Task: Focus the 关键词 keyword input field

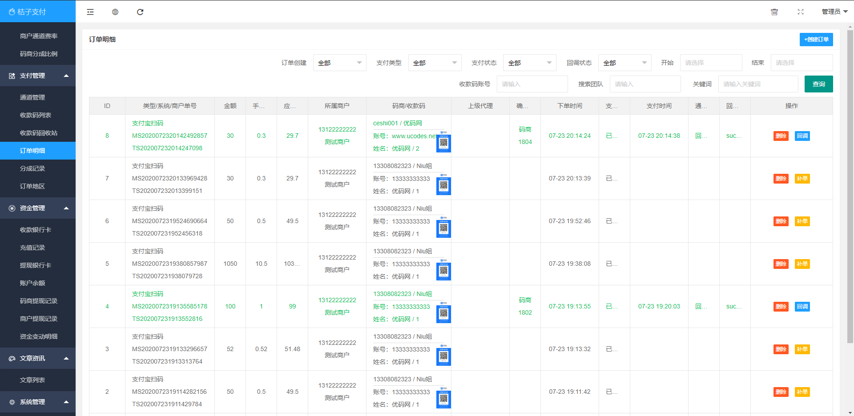Action: pyautogui.click(x=758, y=84)
